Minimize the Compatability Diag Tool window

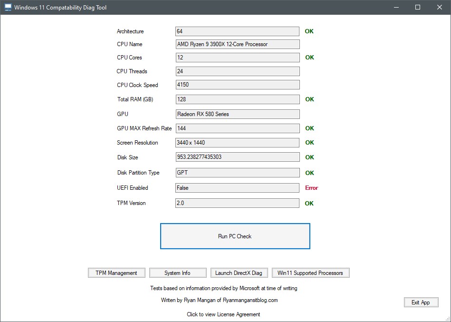(x=396, y=7)
